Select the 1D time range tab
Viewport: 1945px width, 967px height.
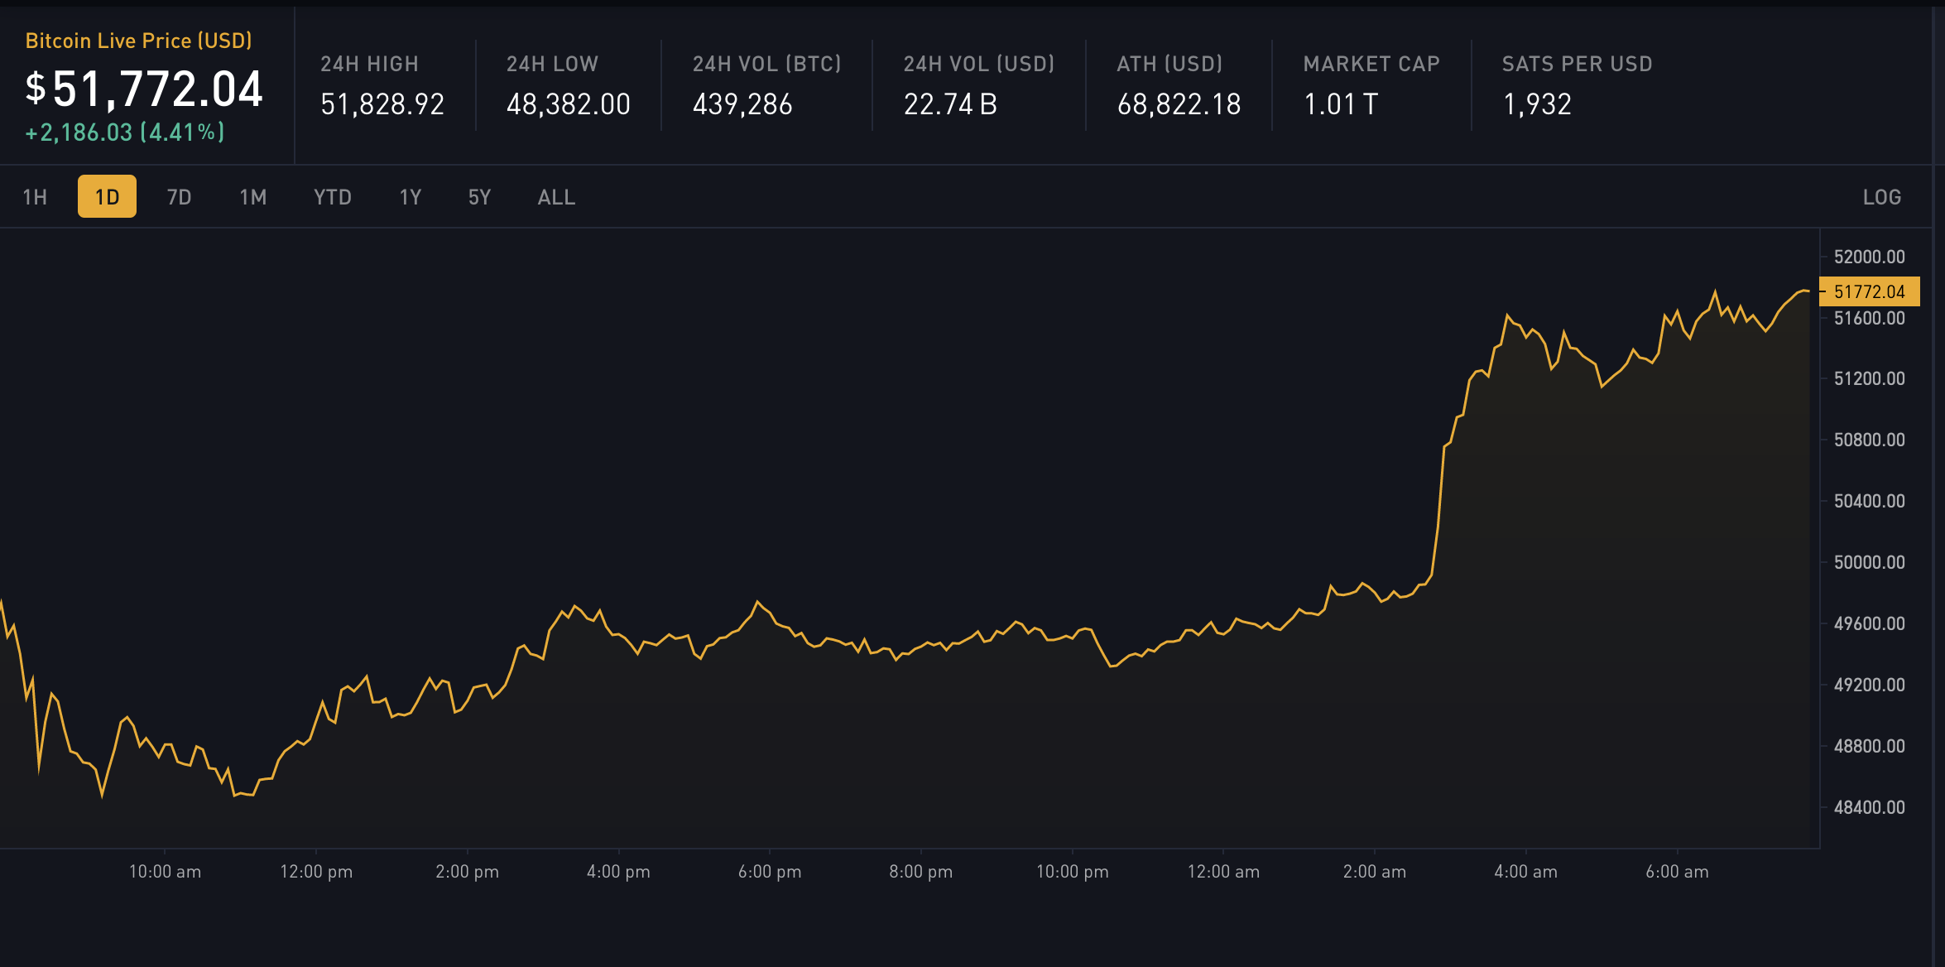107,197
